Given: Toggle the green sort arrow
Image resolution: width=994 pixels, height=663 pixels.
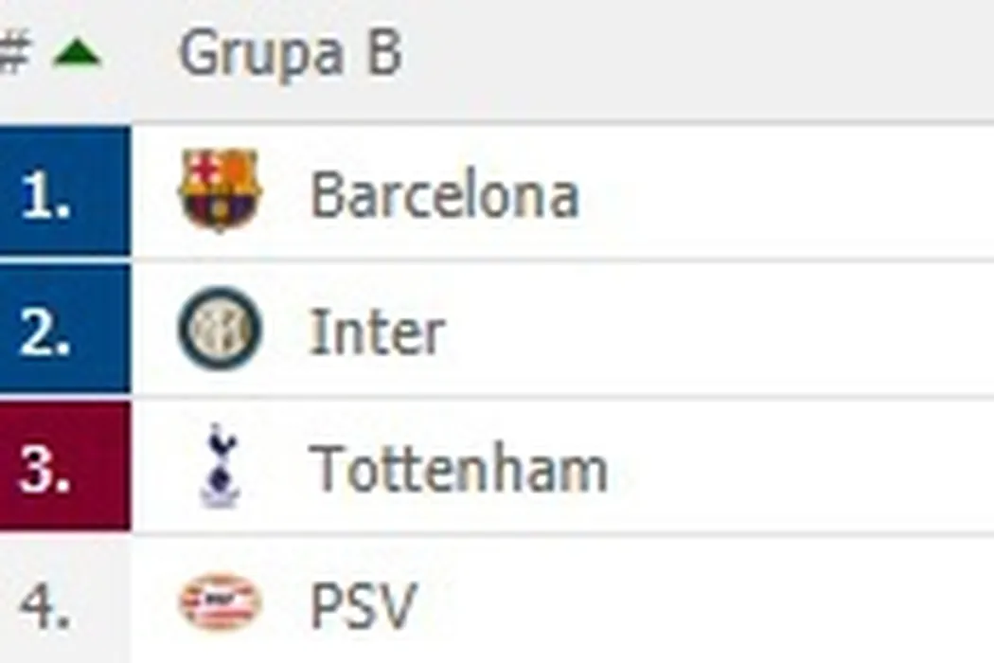Looking at the screenshot, I should 77,54.
